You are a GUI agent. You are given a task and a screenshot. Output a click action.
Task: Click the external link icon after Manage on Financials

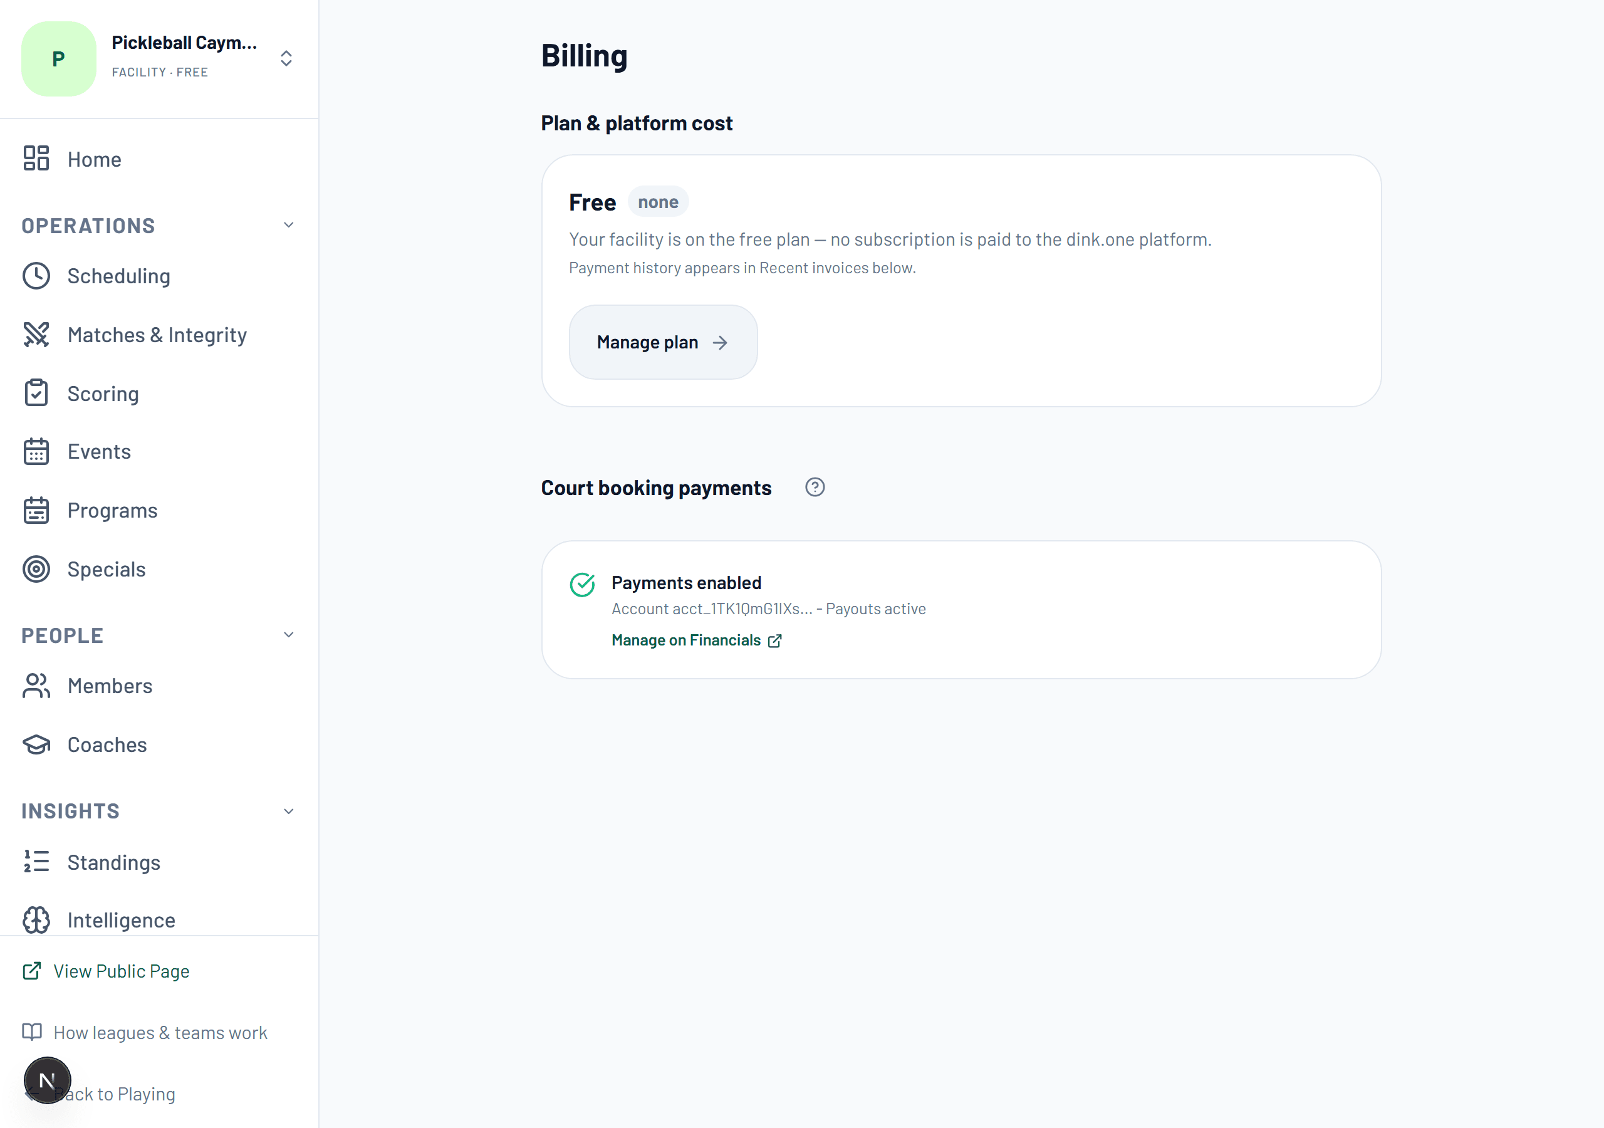pos(774,641)
